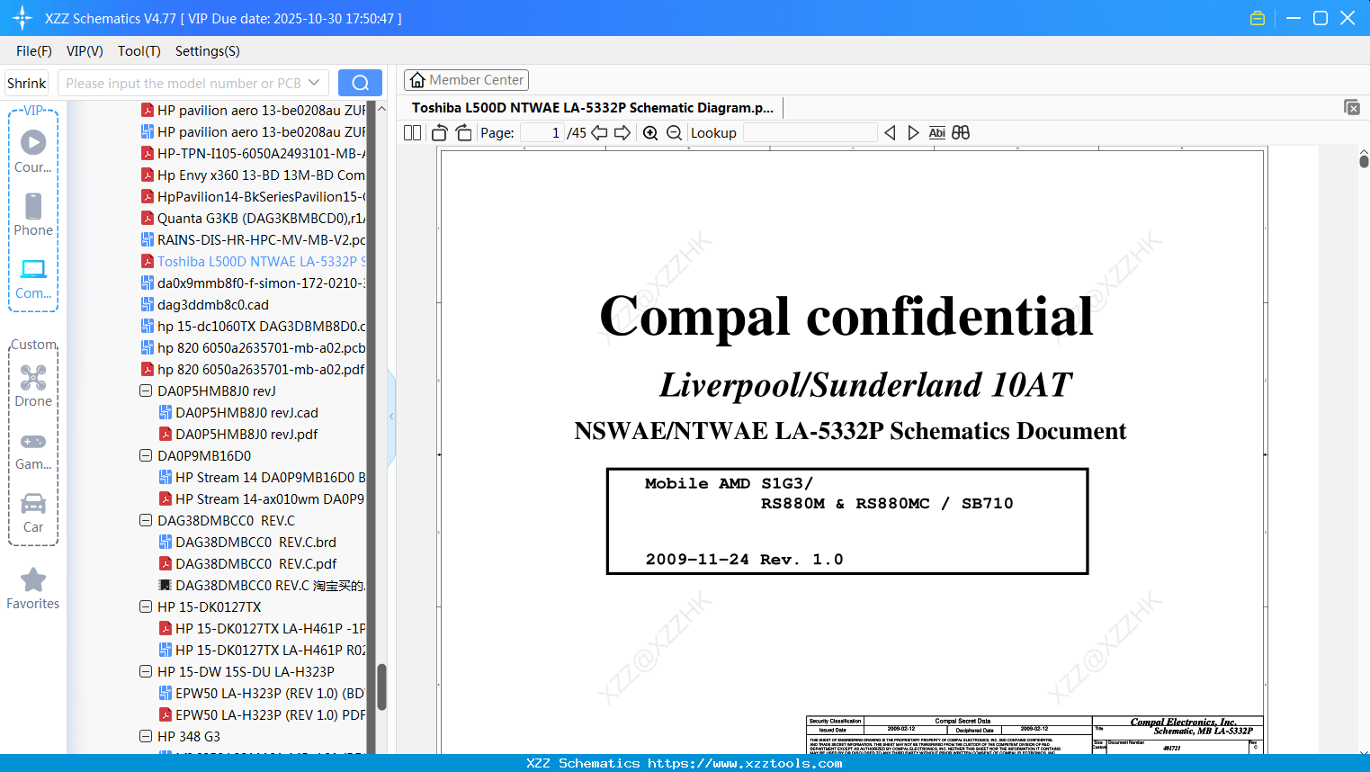Open DA0P5HMB8J0 revJ.pdf file
Screen dimensions: 1370x772
coord(238,435)
